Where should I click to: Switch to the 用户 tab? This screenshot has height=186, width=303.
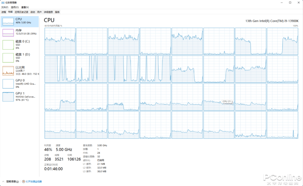click(x=39, y=12)
